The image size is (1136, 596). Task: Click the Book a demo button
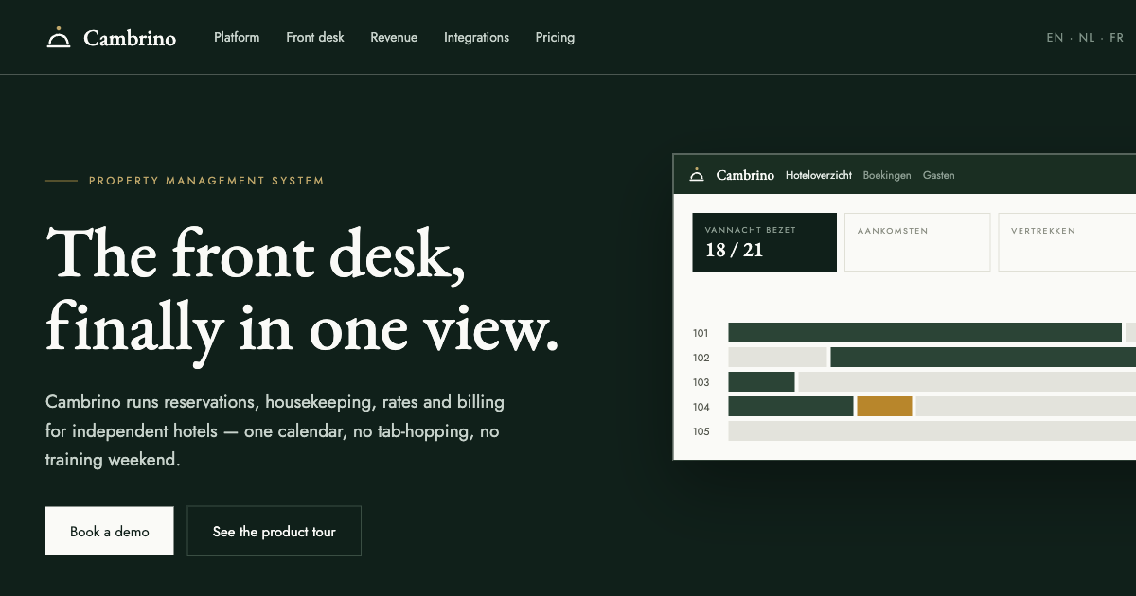coord(110,531)
